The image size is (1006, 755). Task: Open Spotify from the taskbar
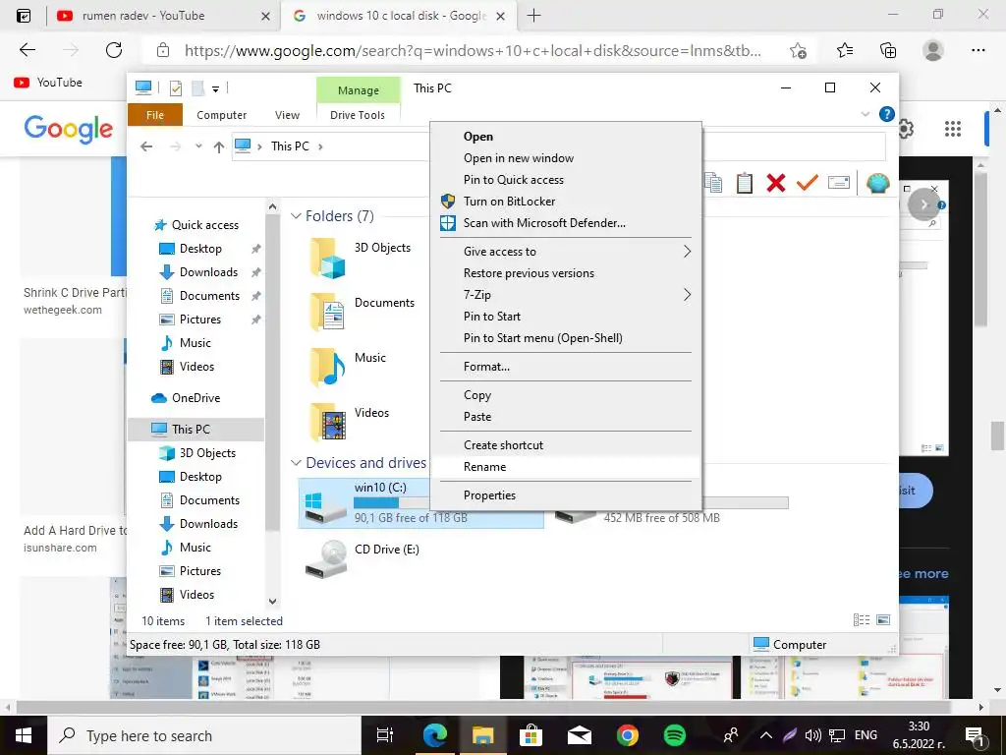pyautogui.click(x=674, y=735)
